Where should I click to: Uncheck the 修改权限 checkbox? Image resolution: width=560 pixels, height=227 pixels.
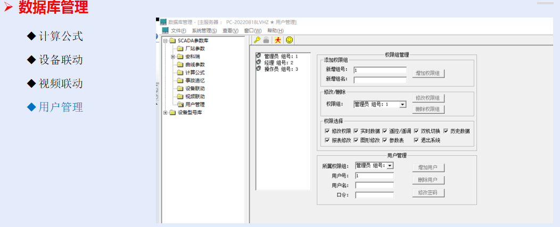tap(327, 131)
